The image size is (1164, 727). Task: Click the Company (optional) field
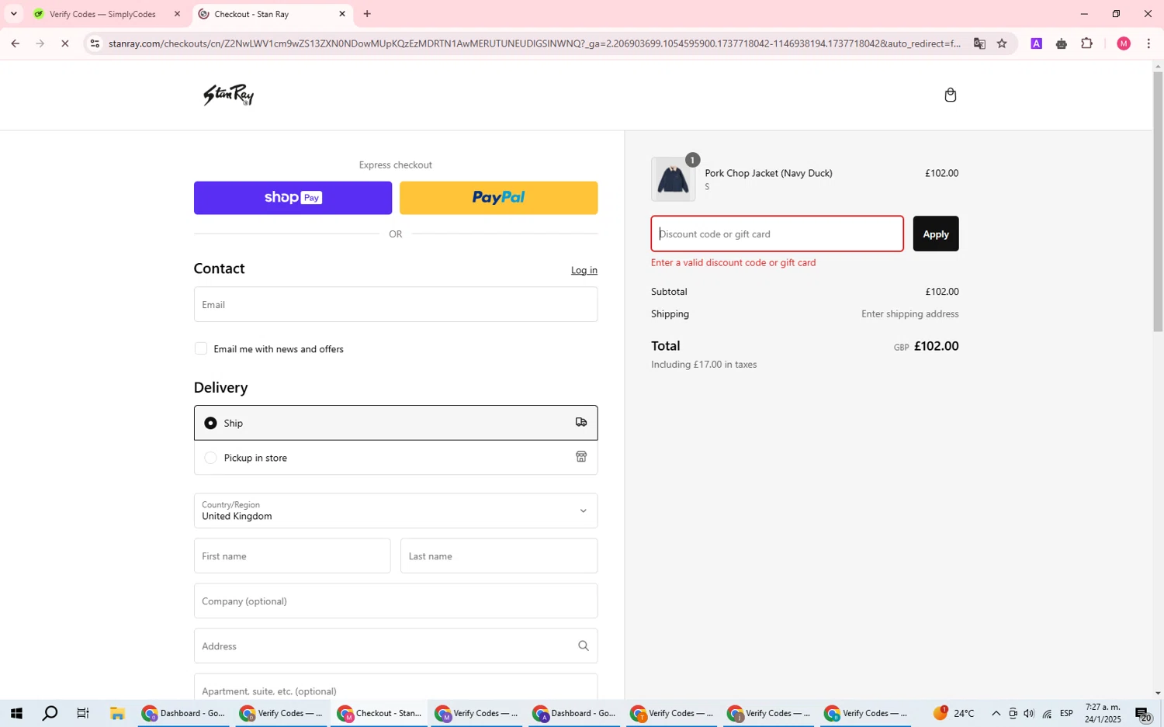pyautogui.click(x=395, y=601)
